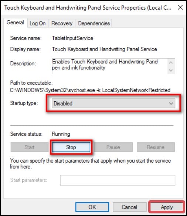This screenshot has height=216, width=187.
Task: Click the Resume service button
Action: click(156, 147)
